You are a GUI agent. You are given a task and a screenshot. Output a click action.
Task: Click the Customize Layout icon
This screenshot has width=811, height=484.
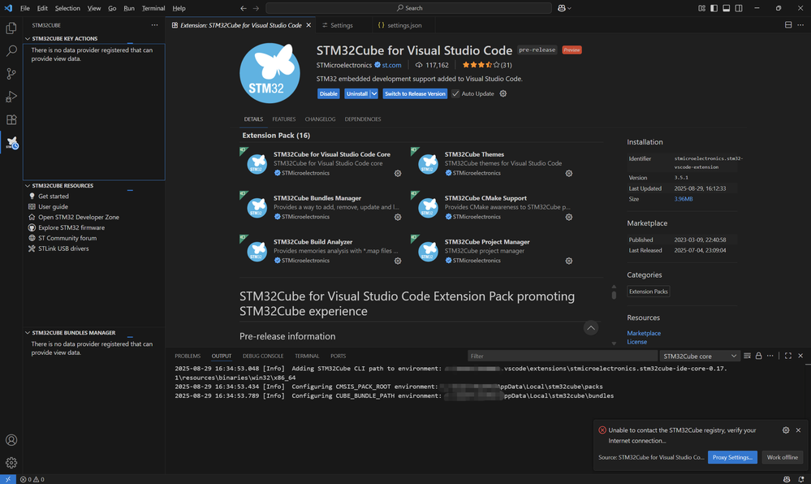[x=702, y=8]
